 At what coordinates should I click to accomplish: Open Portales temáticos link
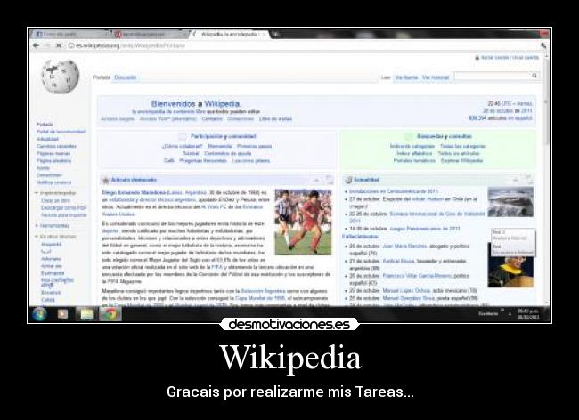[414, 160]
